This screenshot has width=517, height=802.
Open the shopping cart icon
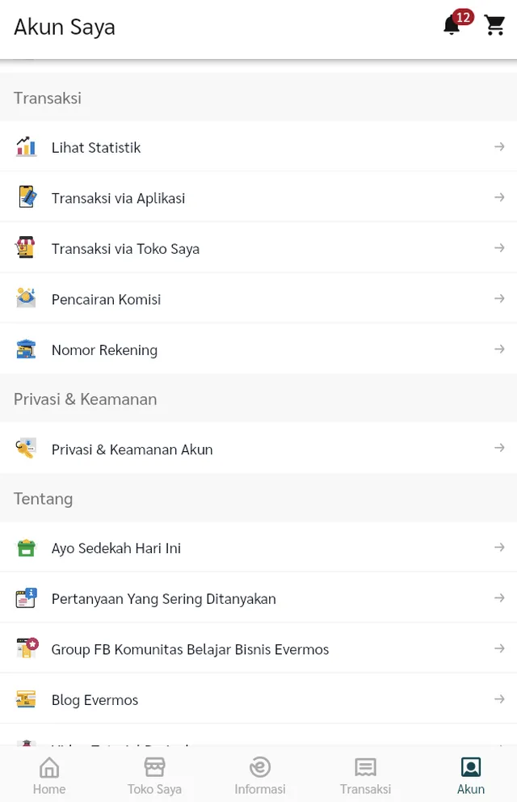point(494,25)
